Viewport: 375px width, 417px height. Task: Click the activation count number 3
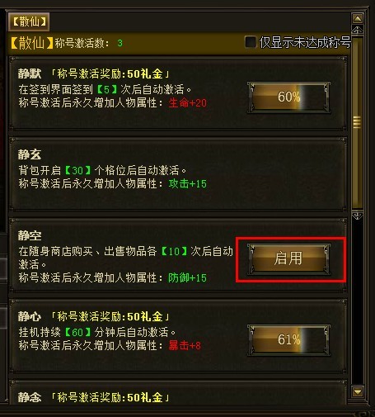[120, 43]
